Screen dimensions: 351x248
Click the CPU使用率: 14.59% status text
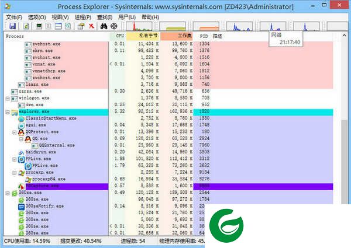point(27,242)
